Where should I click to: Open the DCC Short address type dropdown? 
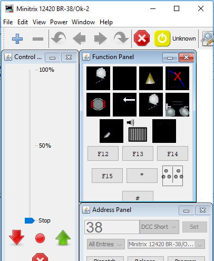pos(159,227)
